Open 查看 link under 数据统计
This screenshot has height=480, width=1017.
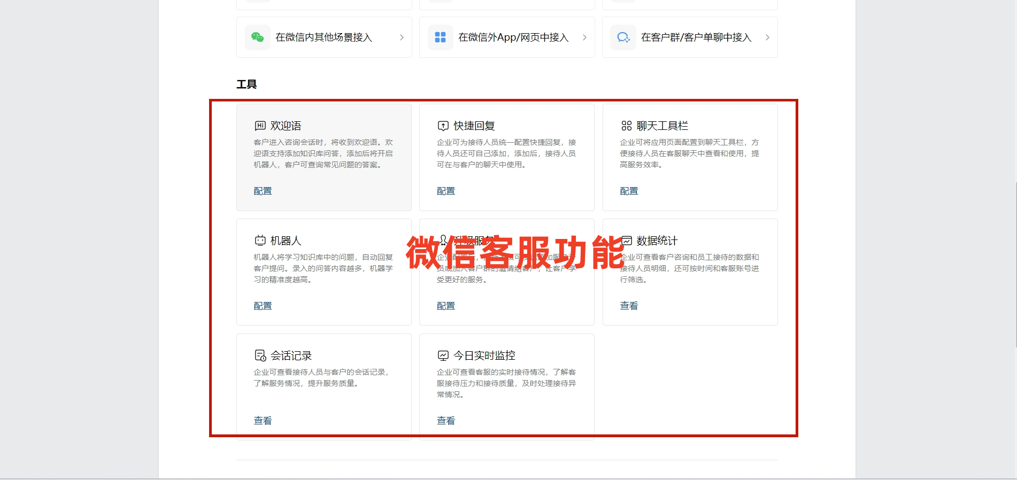pos(629,306)
